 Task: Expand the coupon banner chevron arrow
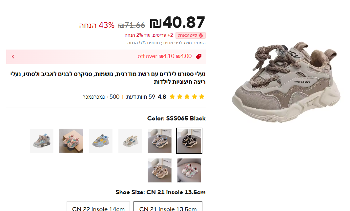[13, 56]
